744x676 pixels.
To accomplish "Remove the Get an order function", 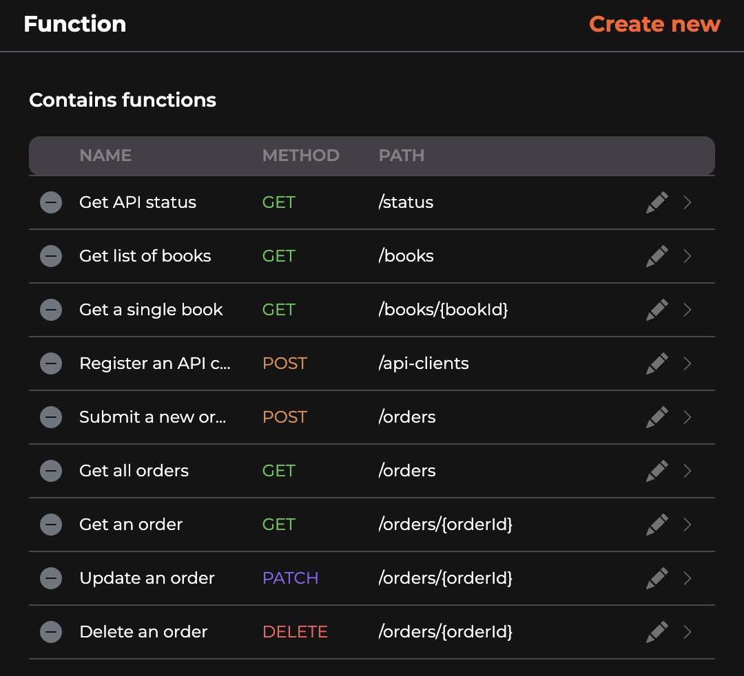I will (x=51, y=525).
